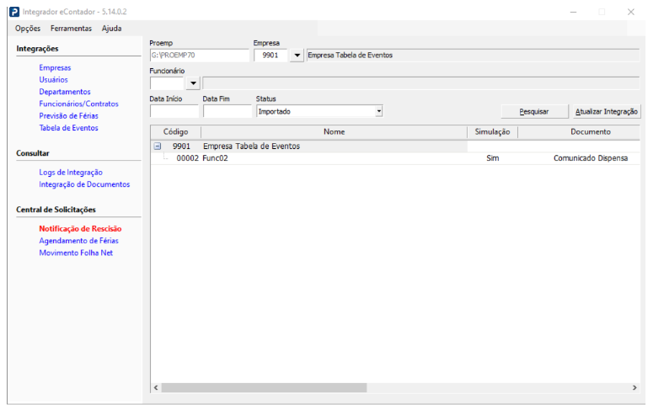This screenshot has height=410, width=653.
Task: Open Movimento Folha Net
Action: coord(76,253)
